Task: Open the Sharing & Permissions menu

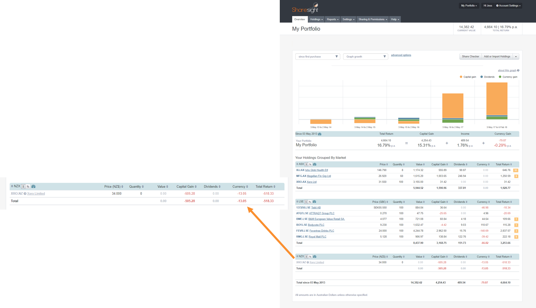Action: (x=372, y=19)
